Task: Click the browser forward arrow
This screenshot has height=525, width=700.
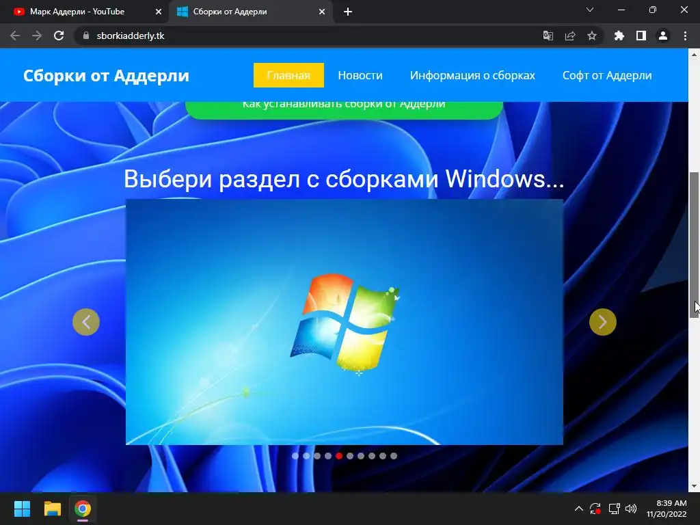Action: point(37,36)
